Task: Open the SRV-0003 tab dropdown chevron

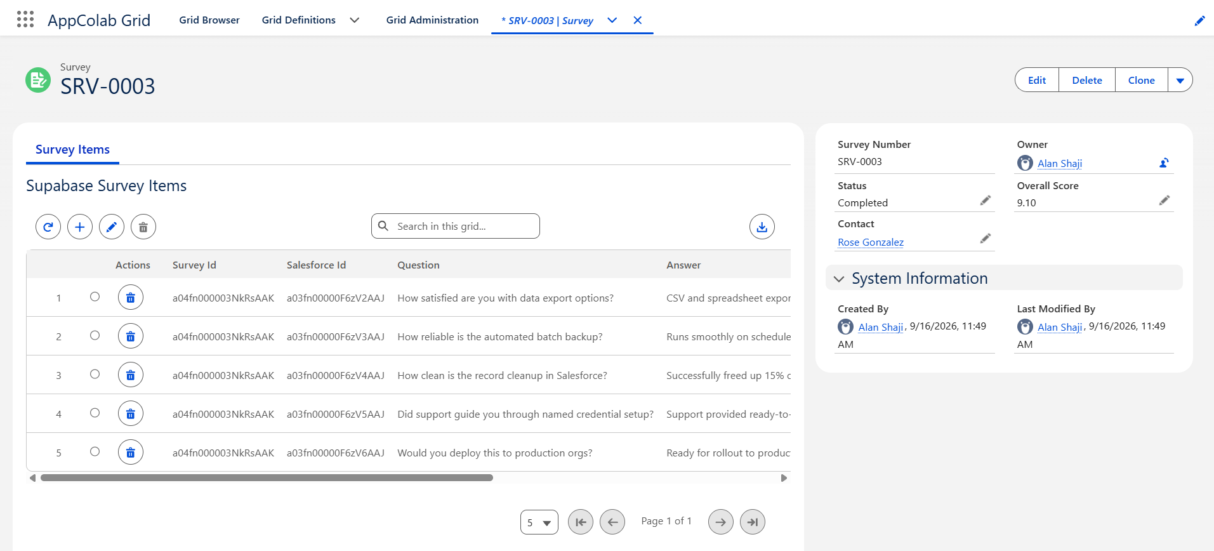Action: tap(612, 20)
